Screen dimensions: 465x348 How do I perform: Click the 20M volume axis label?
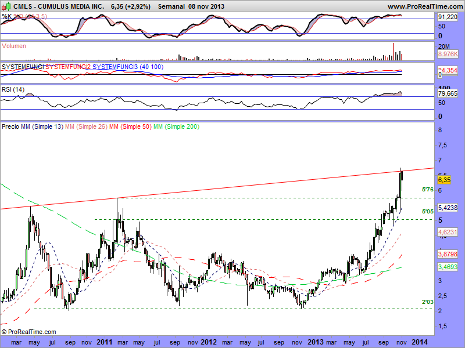444,46
